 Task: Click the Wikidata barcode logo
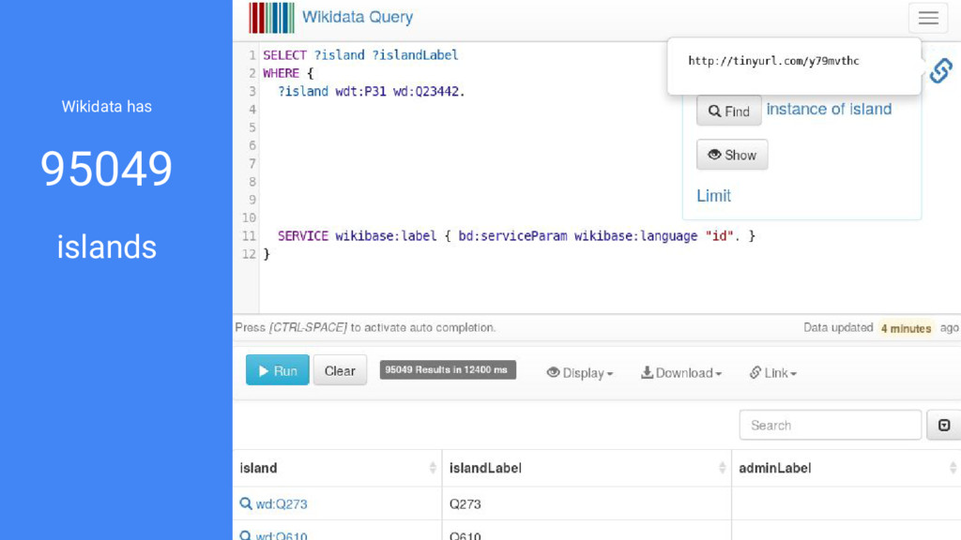coord(271,18)
